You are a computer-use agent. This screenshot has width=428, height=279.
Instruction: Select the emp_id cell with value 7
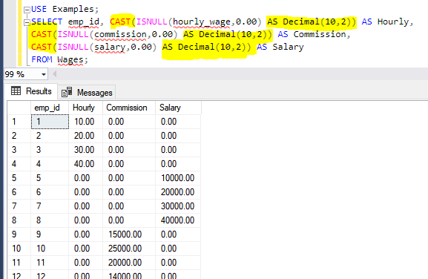click(50, 206)
